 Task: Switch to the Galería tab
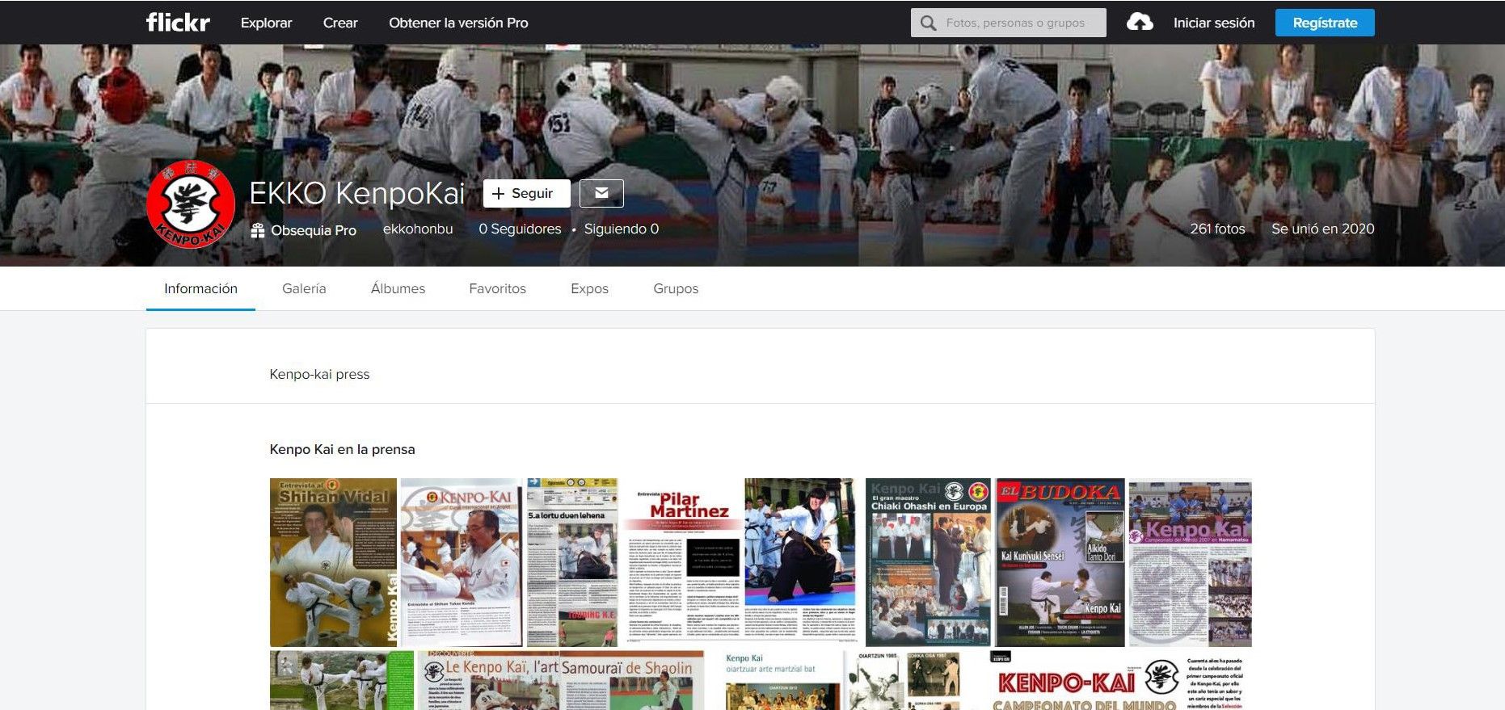point(304,288)
